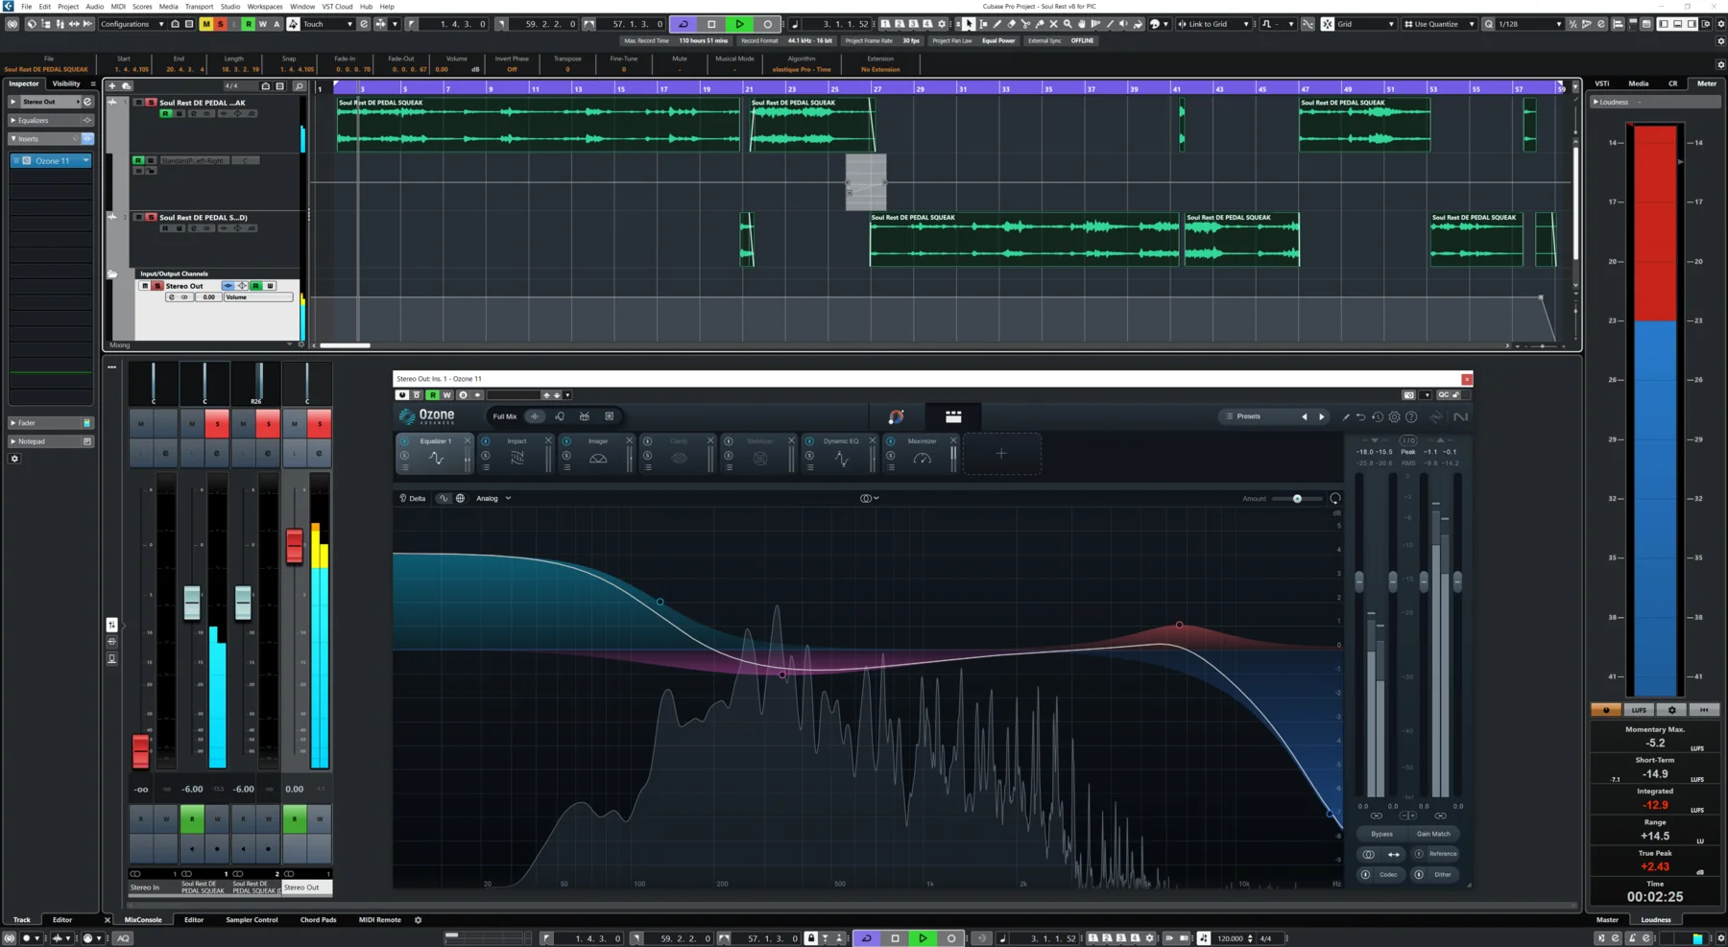The image size is (1728, 947).
Task: Click the Record button in the top toolbar
Action: point(767,24)
